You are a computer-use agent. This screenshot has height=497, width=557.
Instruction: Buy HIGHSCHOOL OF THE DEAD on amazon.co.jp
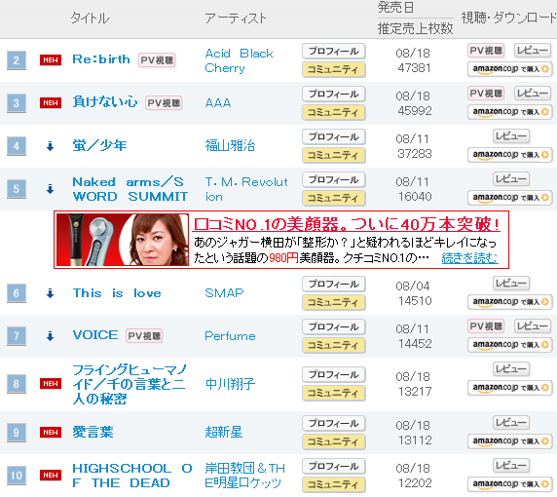[509, 484]
